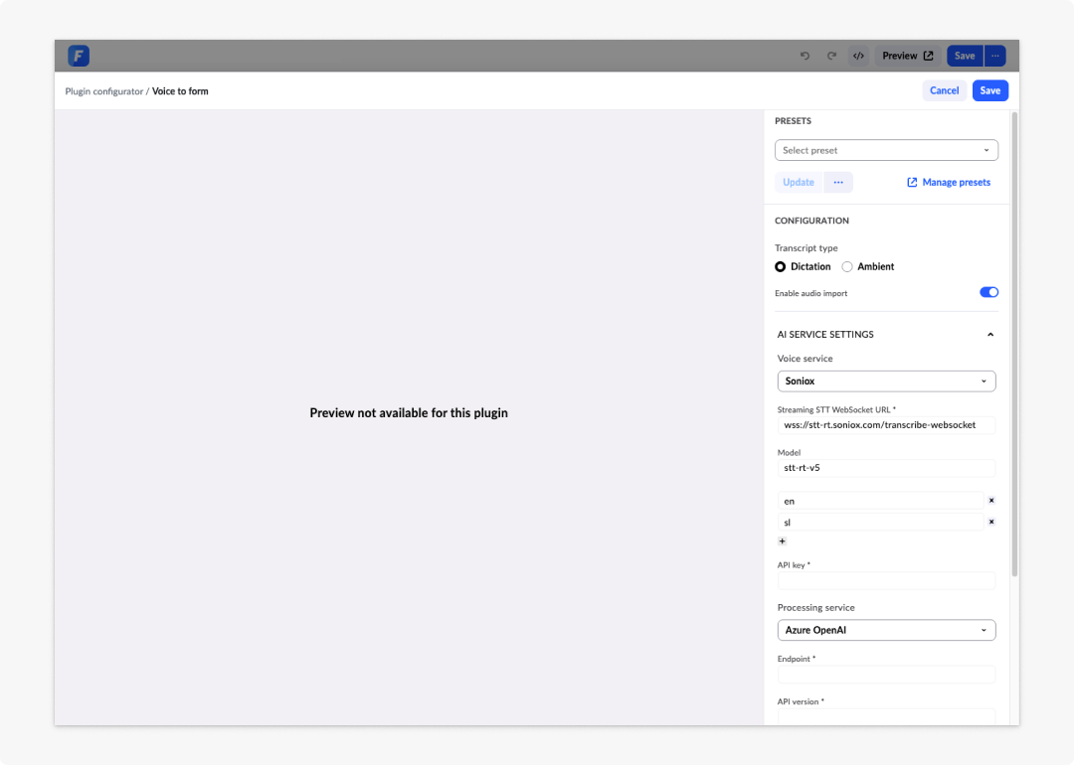Remove the 'en' language entry
Screen dimensions: 1074x765
[991, 500]
